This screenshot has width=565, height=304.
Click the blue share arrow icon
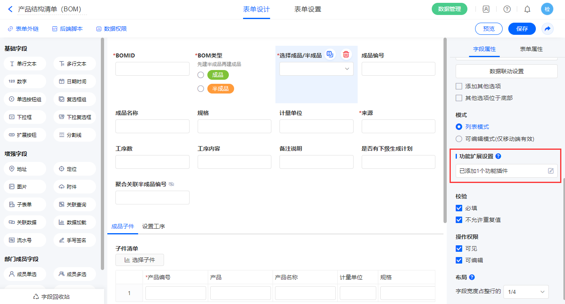(547, 29)
